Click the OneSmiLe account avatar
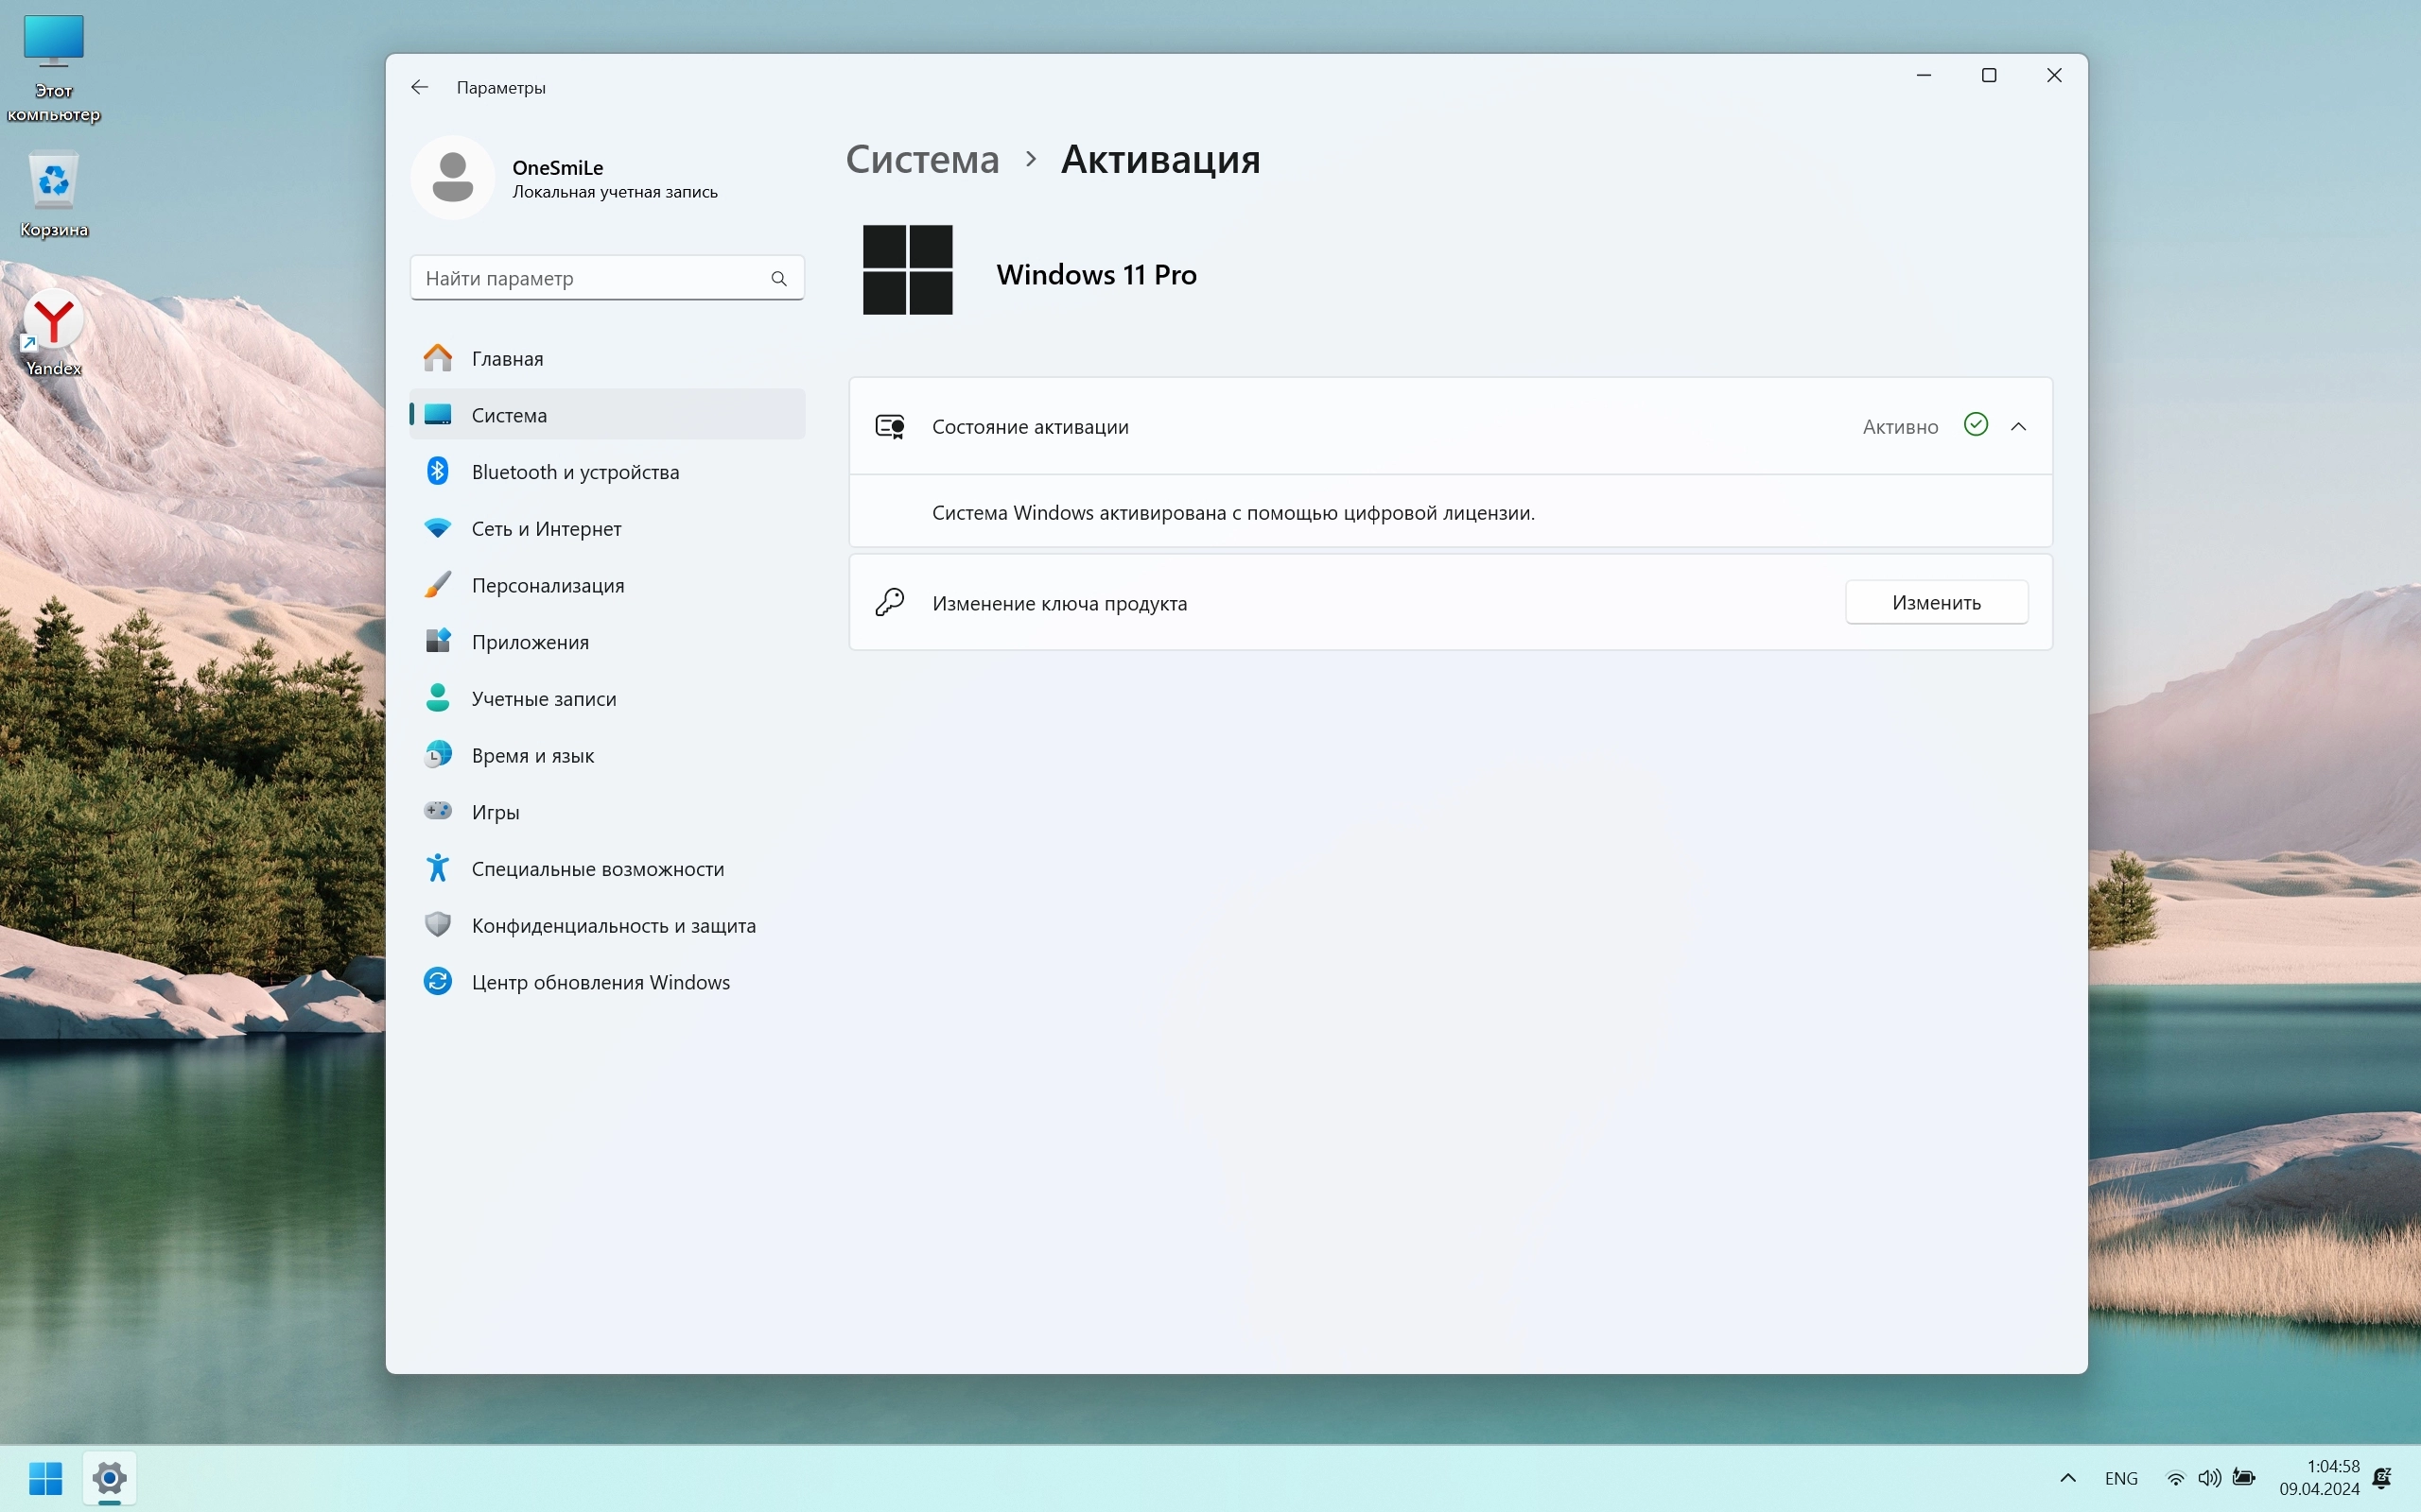The width and height of the screenshot is (2421, 1512). (452, 178)
